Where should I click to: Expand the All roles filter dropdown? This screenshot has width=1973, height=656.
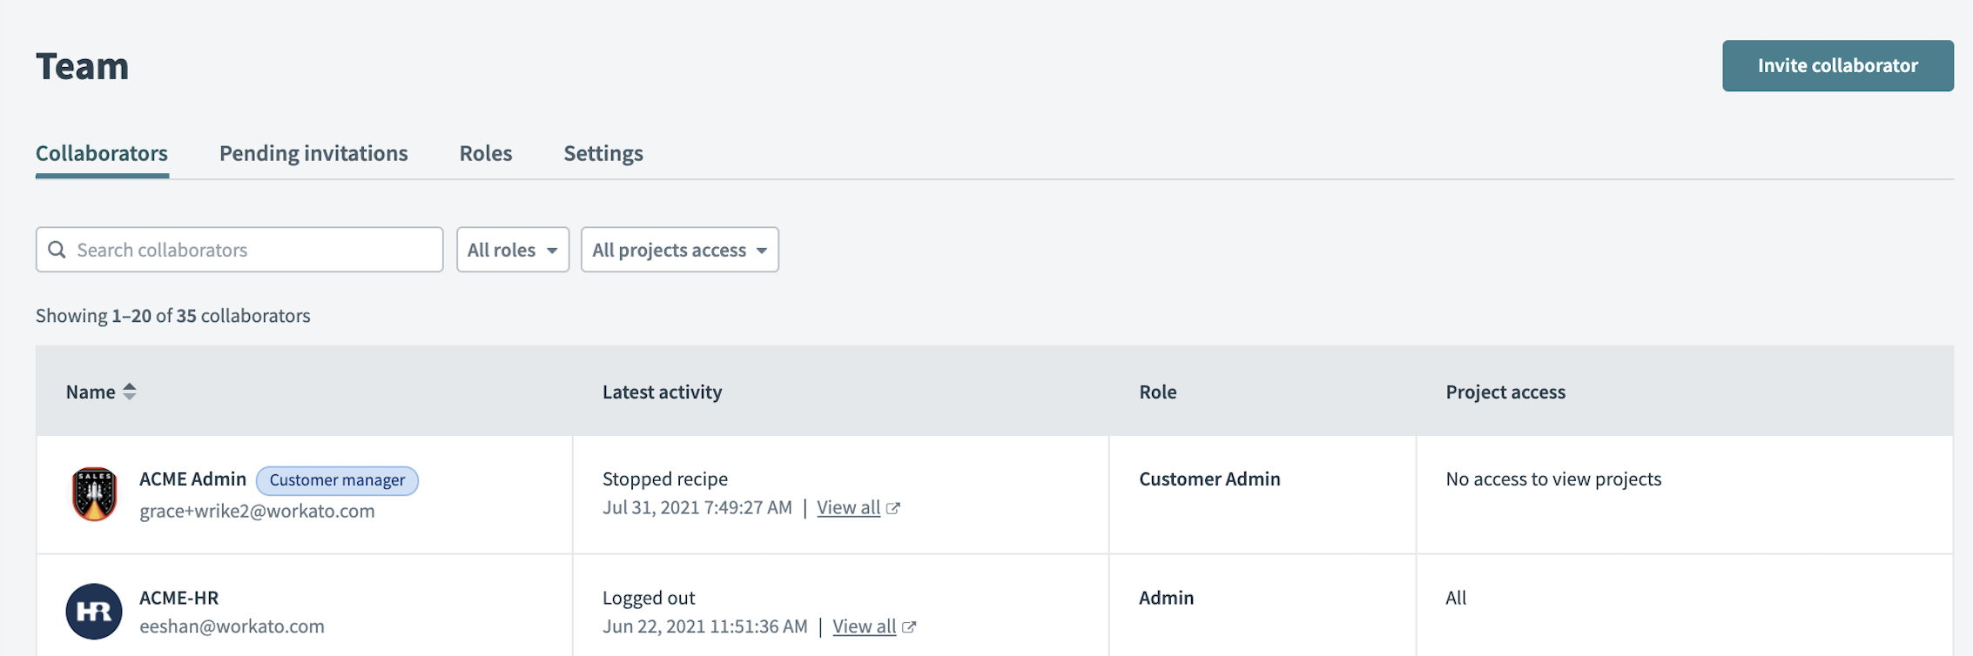512,250
